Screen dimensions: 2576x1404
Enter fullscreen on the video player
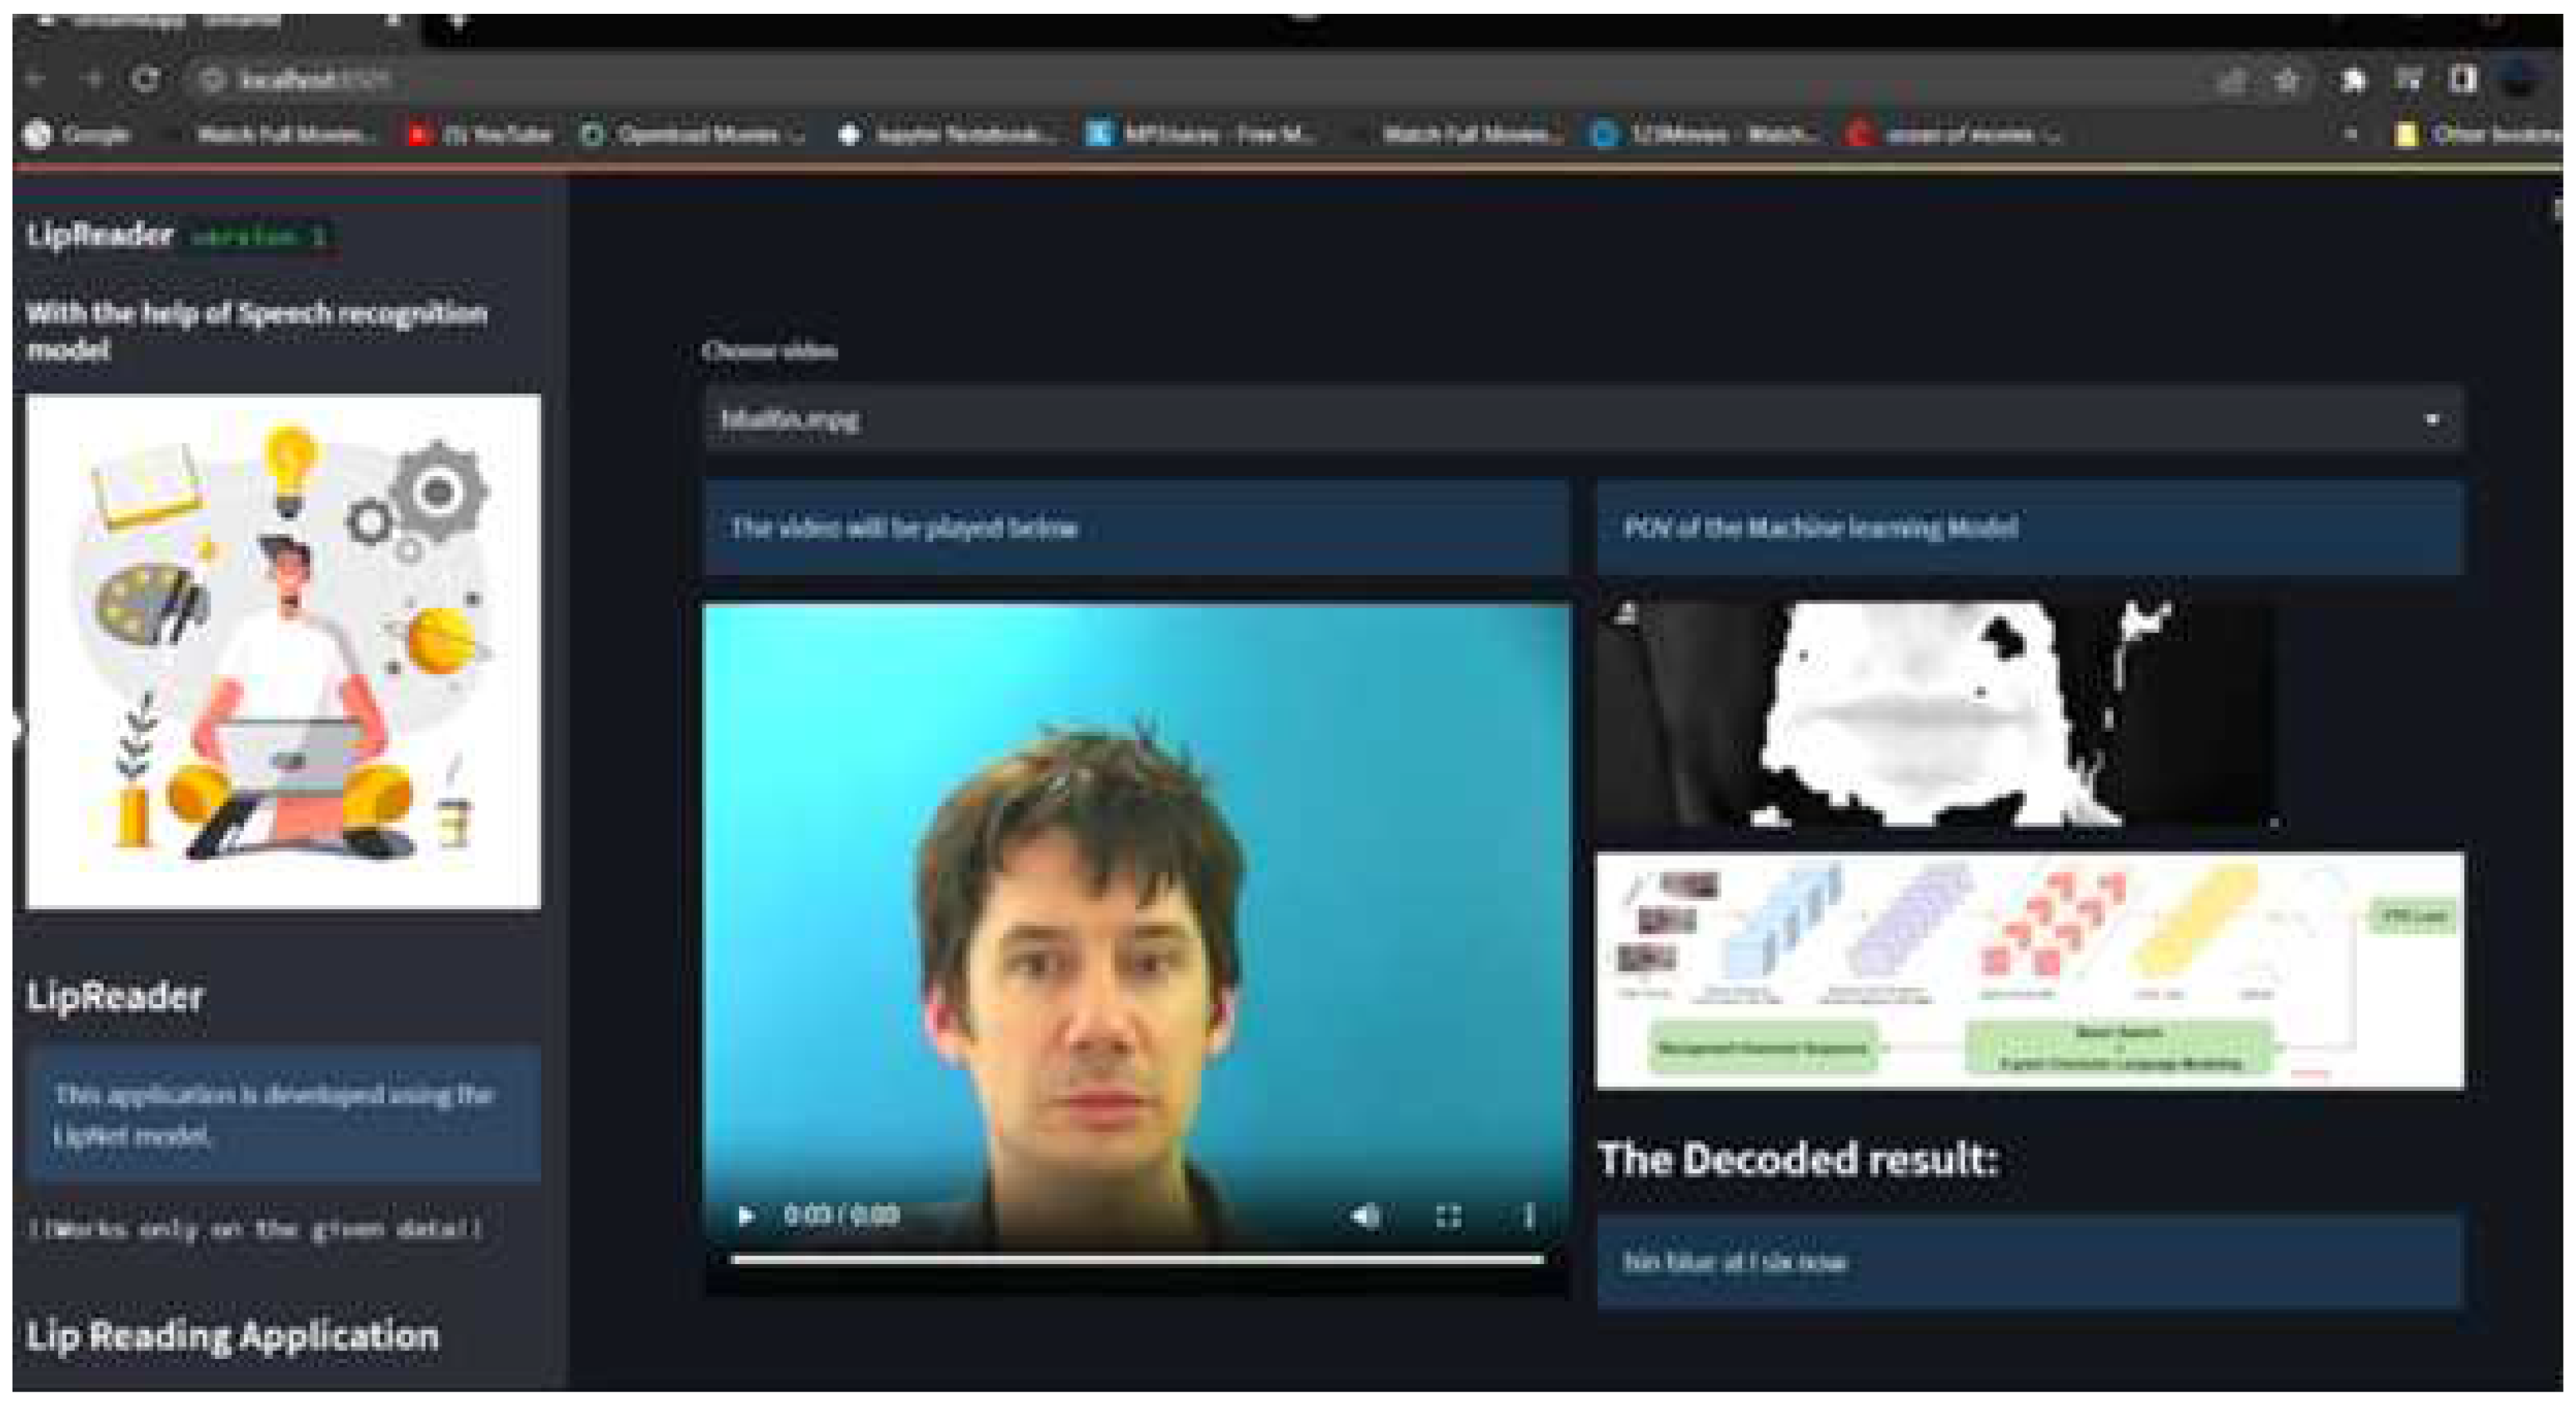coord(1448,1215)
